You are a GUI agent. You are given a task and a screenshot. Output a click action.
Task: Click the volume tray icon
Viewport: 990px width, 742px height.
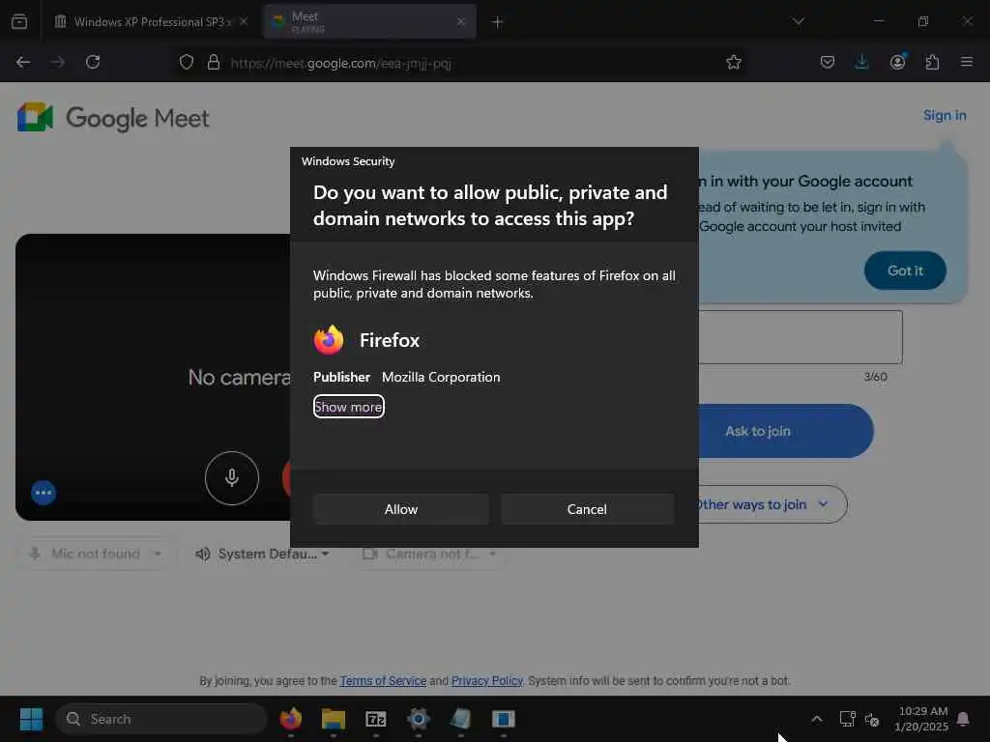[872, 719]
